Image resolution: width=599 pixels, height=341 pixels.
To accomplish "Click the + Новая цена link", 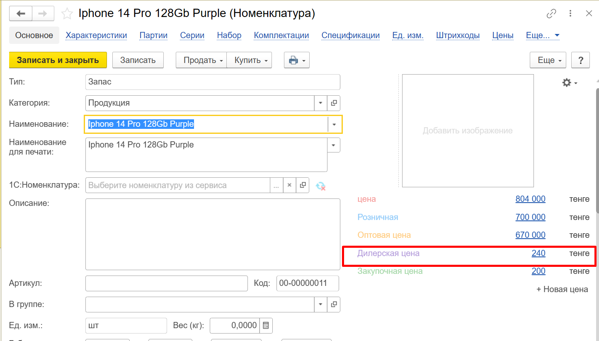I will coord(562,289).
